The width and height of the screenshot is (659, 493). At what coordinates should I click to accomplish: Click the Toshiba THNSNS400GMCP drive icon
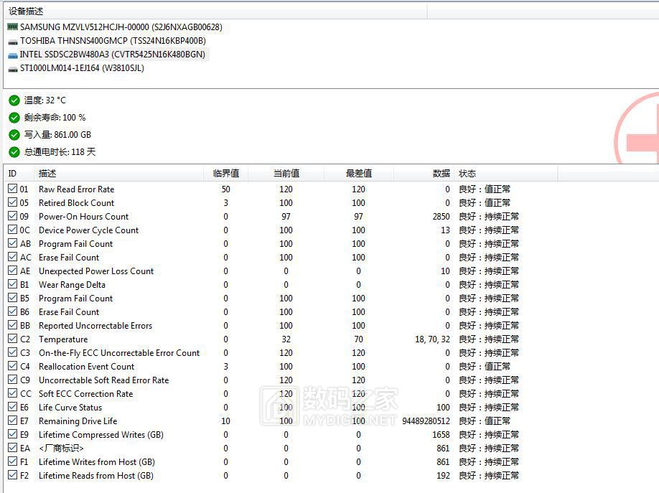12,41
